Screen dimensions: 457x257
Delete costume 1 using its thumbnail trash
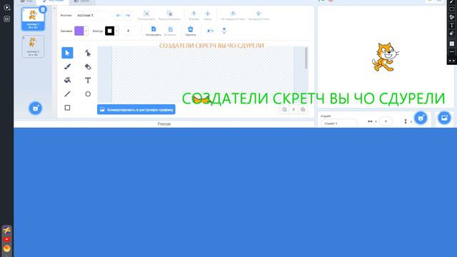pos(43,9)
